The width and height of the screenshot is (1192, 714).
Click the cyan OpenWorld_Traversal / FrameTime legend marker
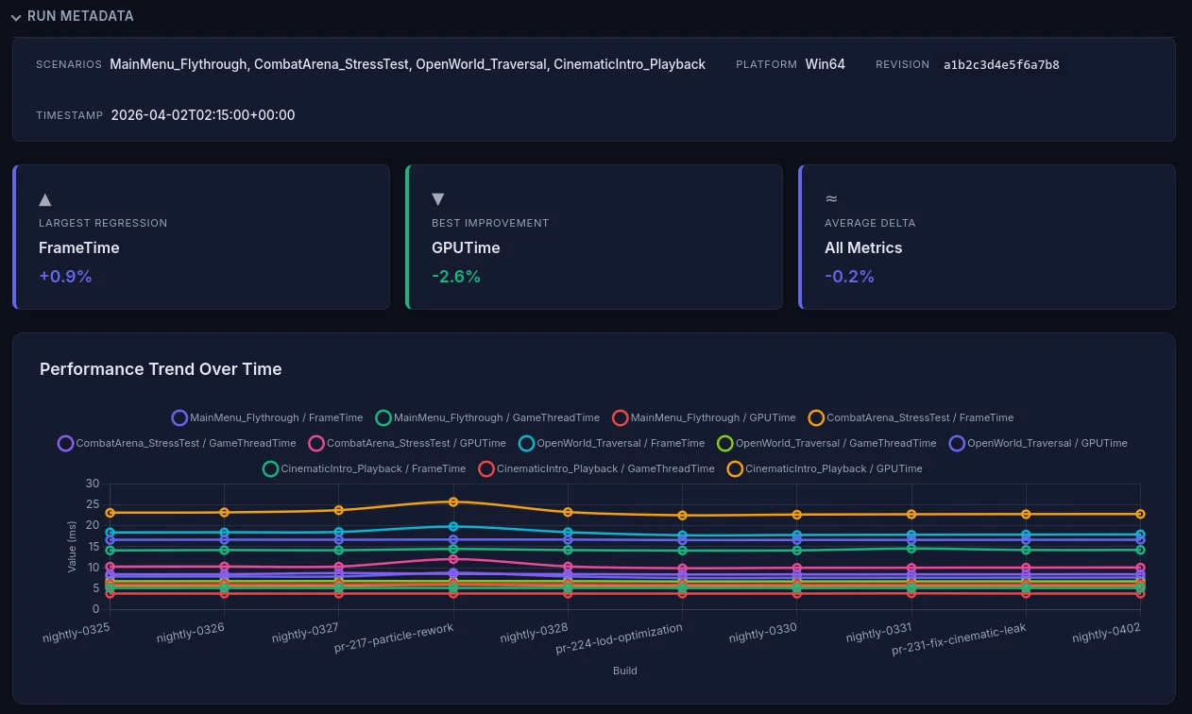click(526, 443)
